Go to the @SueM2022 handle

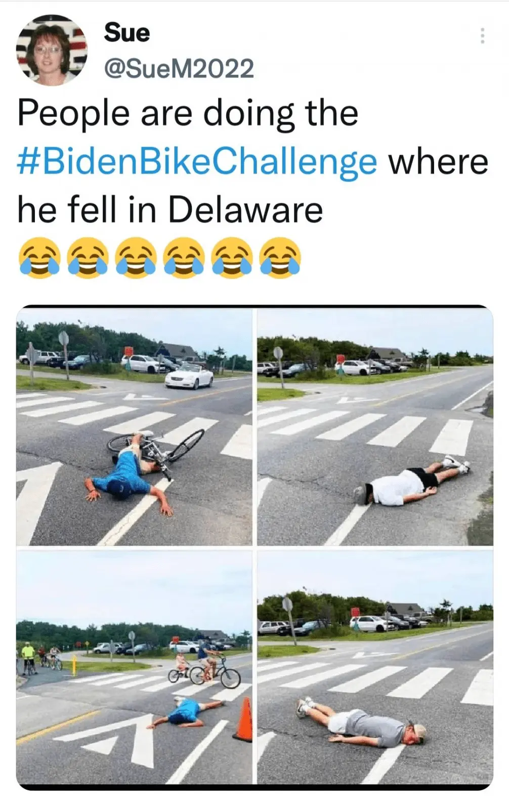(179, 68)
